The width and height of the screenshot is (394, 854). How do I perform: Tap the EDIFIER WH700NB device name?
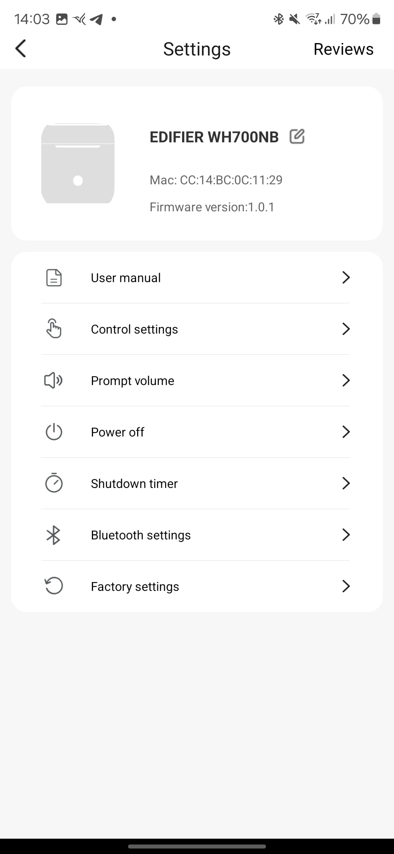click(x=214, y=137)
